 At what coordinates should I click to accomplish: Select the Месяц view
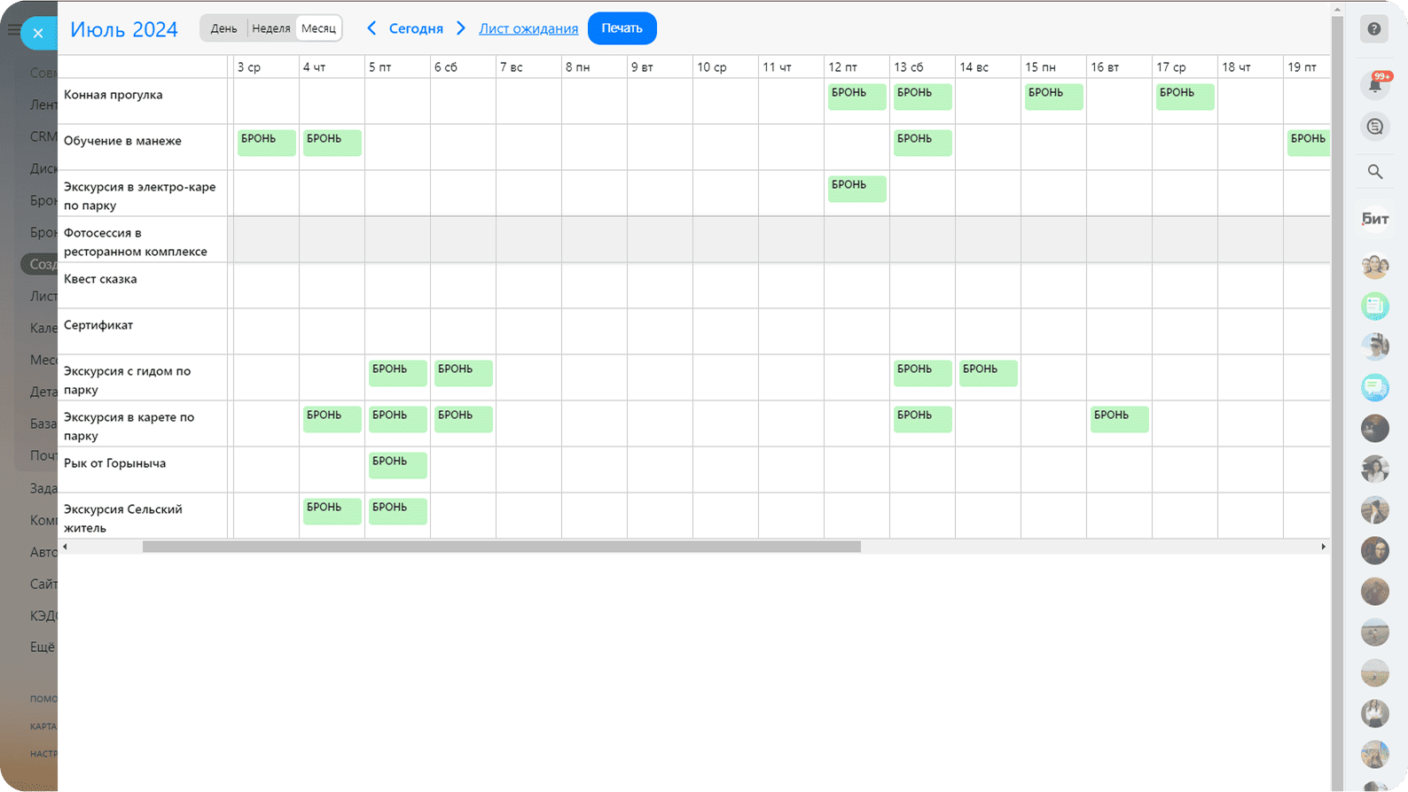pos(318,28)
